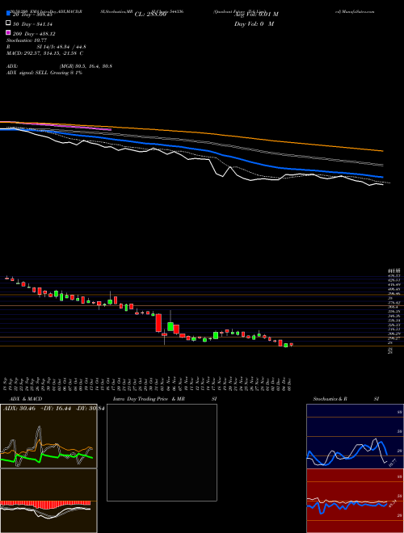Click the 'Stochastics & RSI' panel title

coord(346,399)
